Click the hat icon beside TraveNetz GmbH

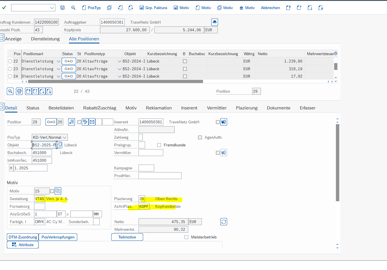[215, 22]
